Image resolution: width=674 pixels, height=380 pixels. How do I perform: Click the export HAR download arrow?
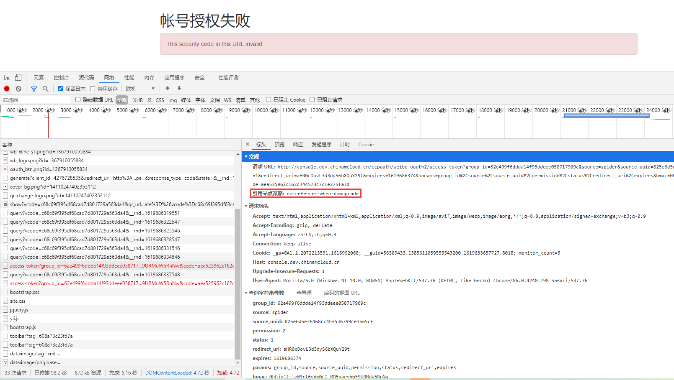click(x=179, y=89)
